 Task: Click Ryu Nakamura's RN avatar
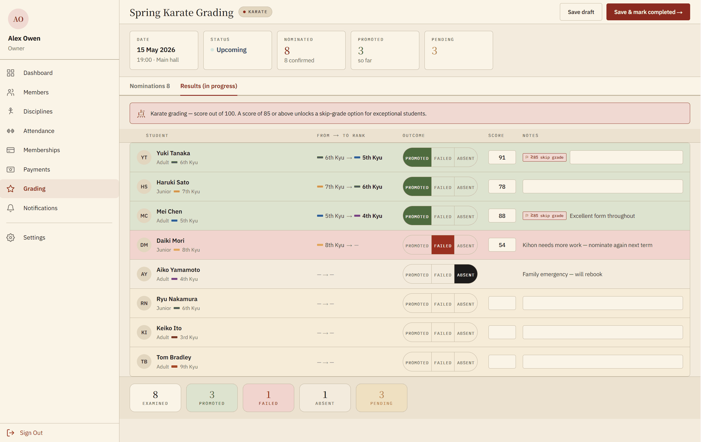(144, 303)
